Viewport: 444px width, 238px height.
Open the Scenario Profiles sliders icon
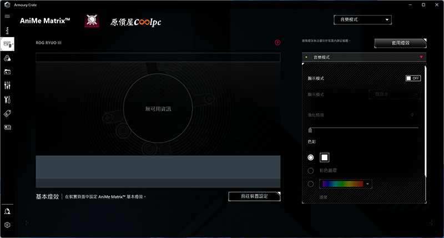(x=7, y=85)
